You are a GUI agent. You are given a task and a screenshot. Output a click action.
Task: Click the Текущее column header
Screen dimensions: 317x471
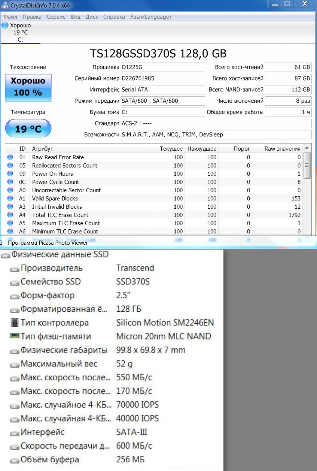[x=167, y=149]
